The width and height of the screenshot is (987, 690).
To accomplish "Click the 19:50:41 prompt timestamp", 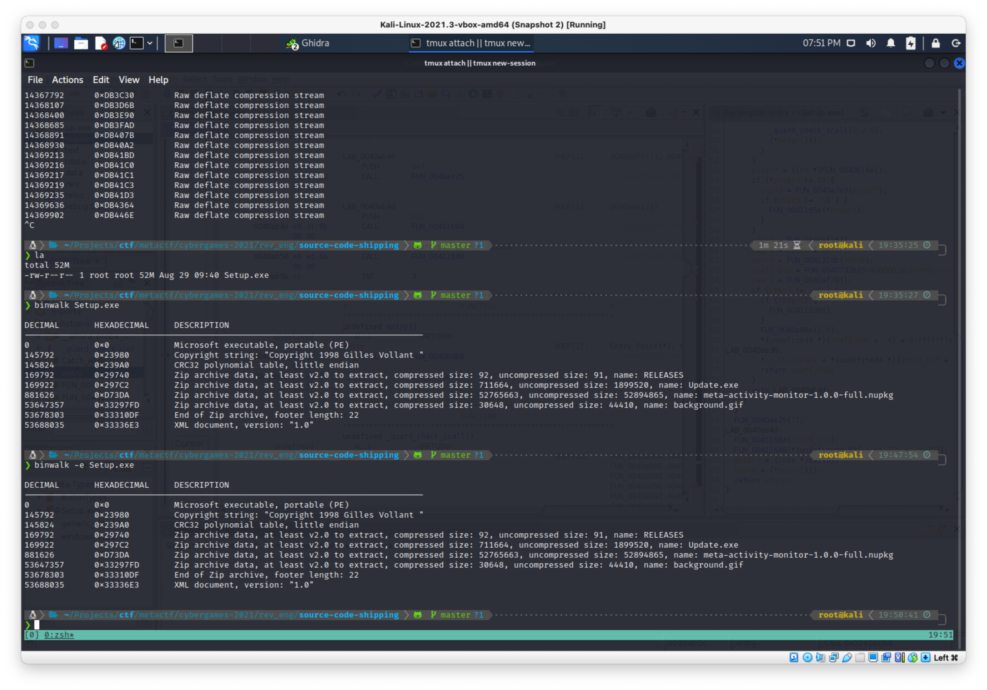I will (898, 614).
